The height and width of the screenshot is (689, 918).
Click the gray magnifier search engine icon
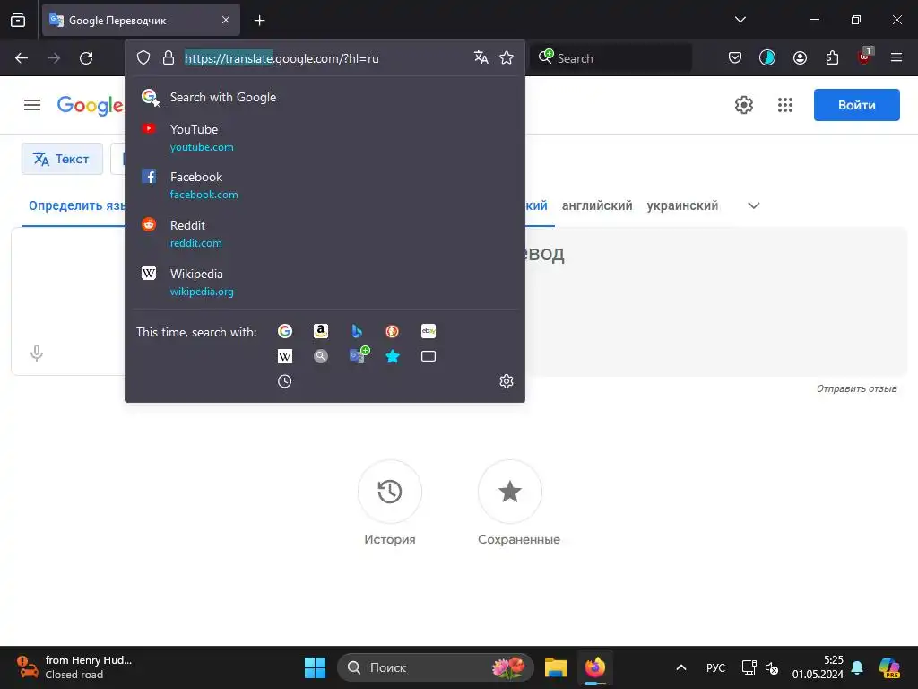click(320, 356)
